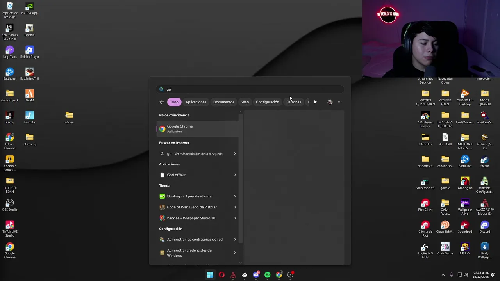Select the d3d11.dll desktop file
The height and width of the screenshot is (281, 500).
coord(445,140)
